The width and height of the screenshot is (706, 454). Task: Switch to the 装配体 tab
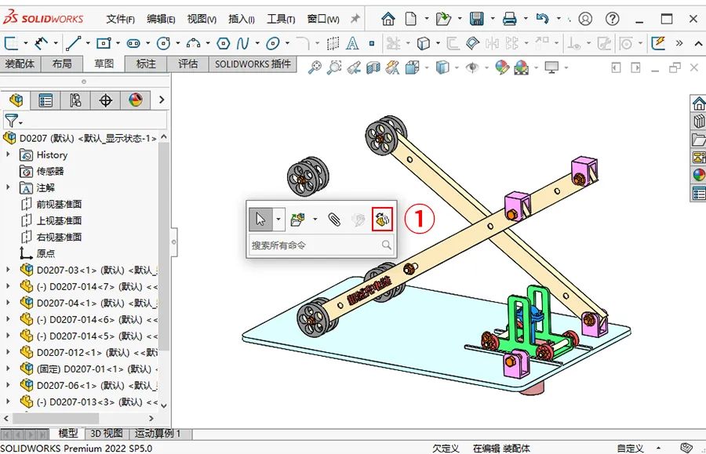pos(20,64)
